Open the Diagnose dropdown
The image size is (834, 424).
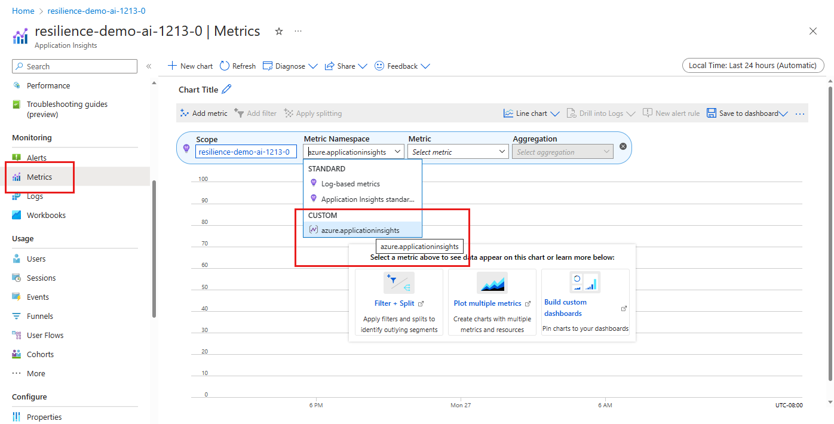(x=290, y=66)
